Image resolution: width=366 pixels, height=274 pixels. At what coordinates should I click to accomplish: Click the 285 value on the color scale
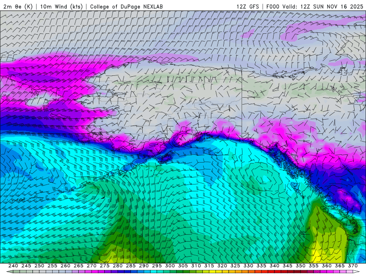coord(131,266)
